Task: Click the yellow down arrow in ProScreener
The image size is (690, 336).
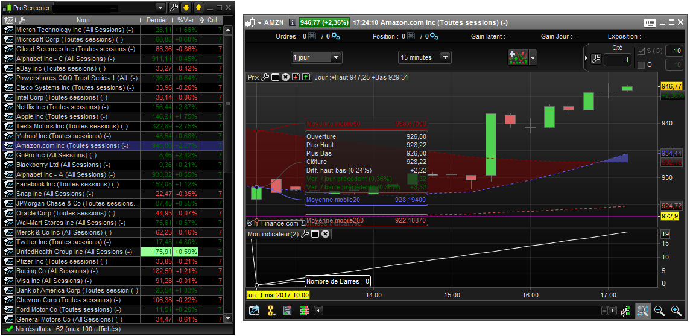Action: 186,7
